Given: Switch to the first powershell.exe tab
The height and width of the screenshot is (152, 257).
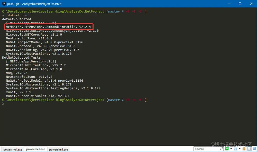Looking at the screenshot, I should tap(13, 149).
